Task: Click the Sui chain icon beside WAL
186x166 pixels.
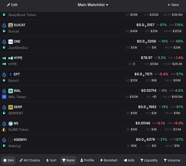Action: click(x=4, y=91)
